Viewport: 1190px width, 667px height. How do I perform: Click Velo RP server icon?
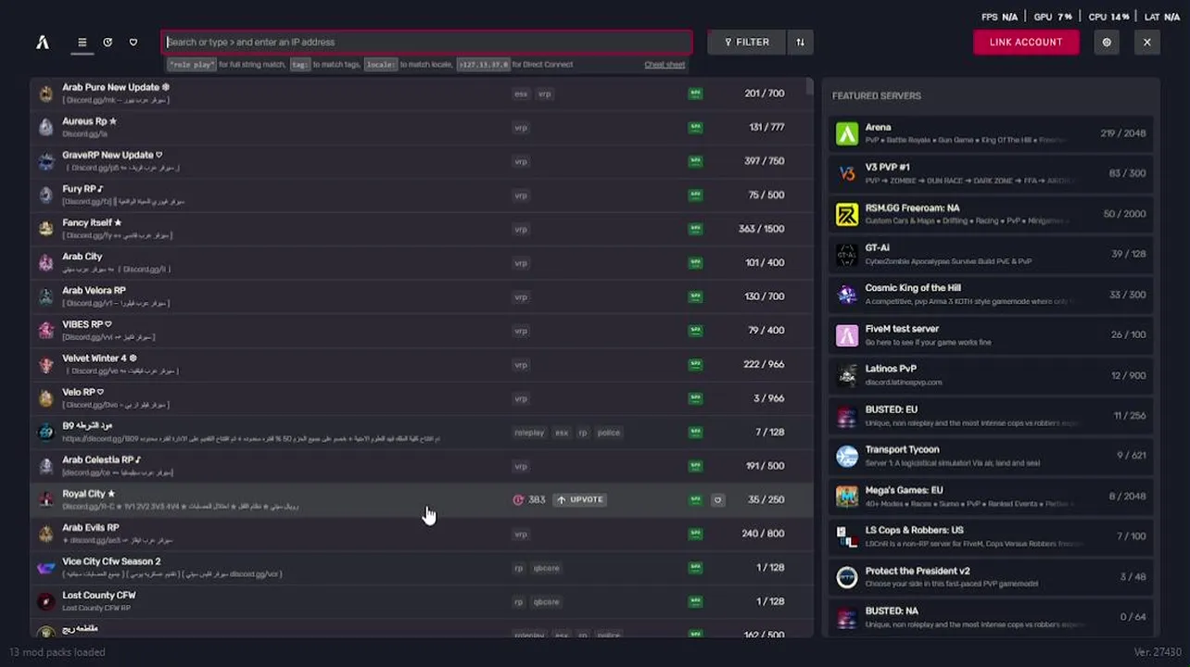pyautogui.click(x=46, y=398)
